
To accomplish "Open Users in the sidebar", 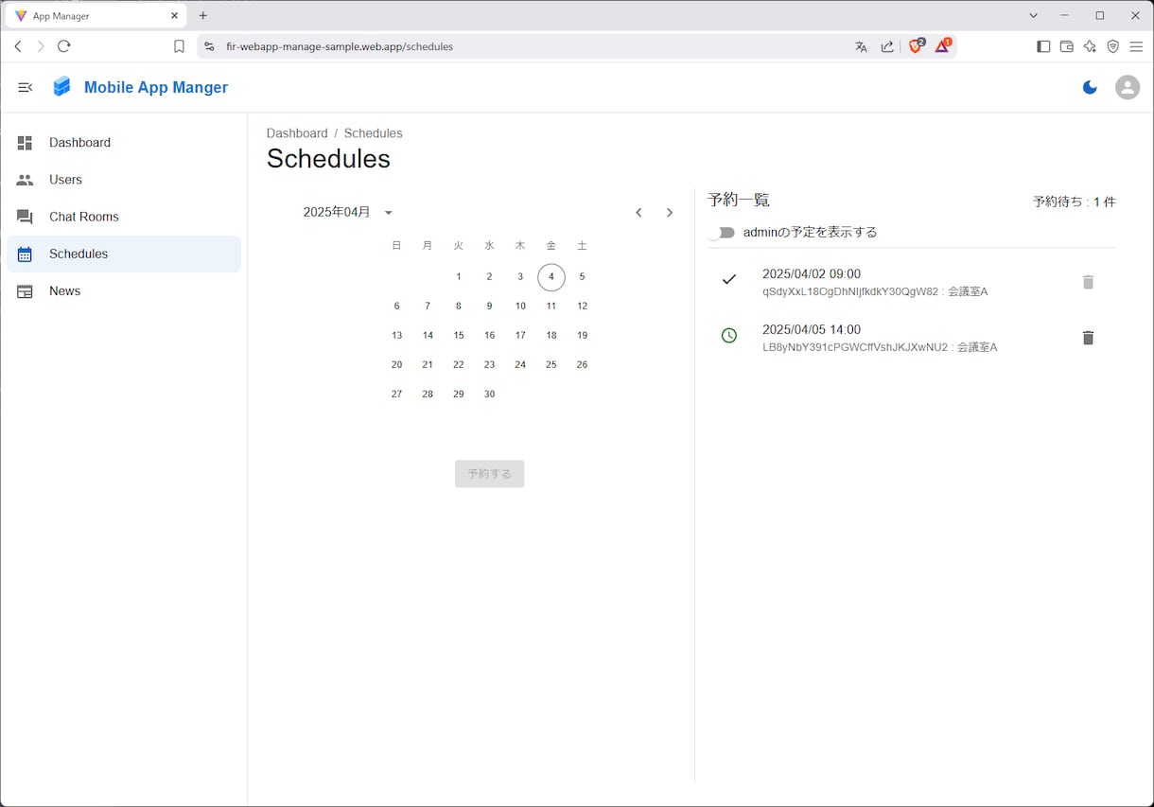I will (x=124, y=180).
